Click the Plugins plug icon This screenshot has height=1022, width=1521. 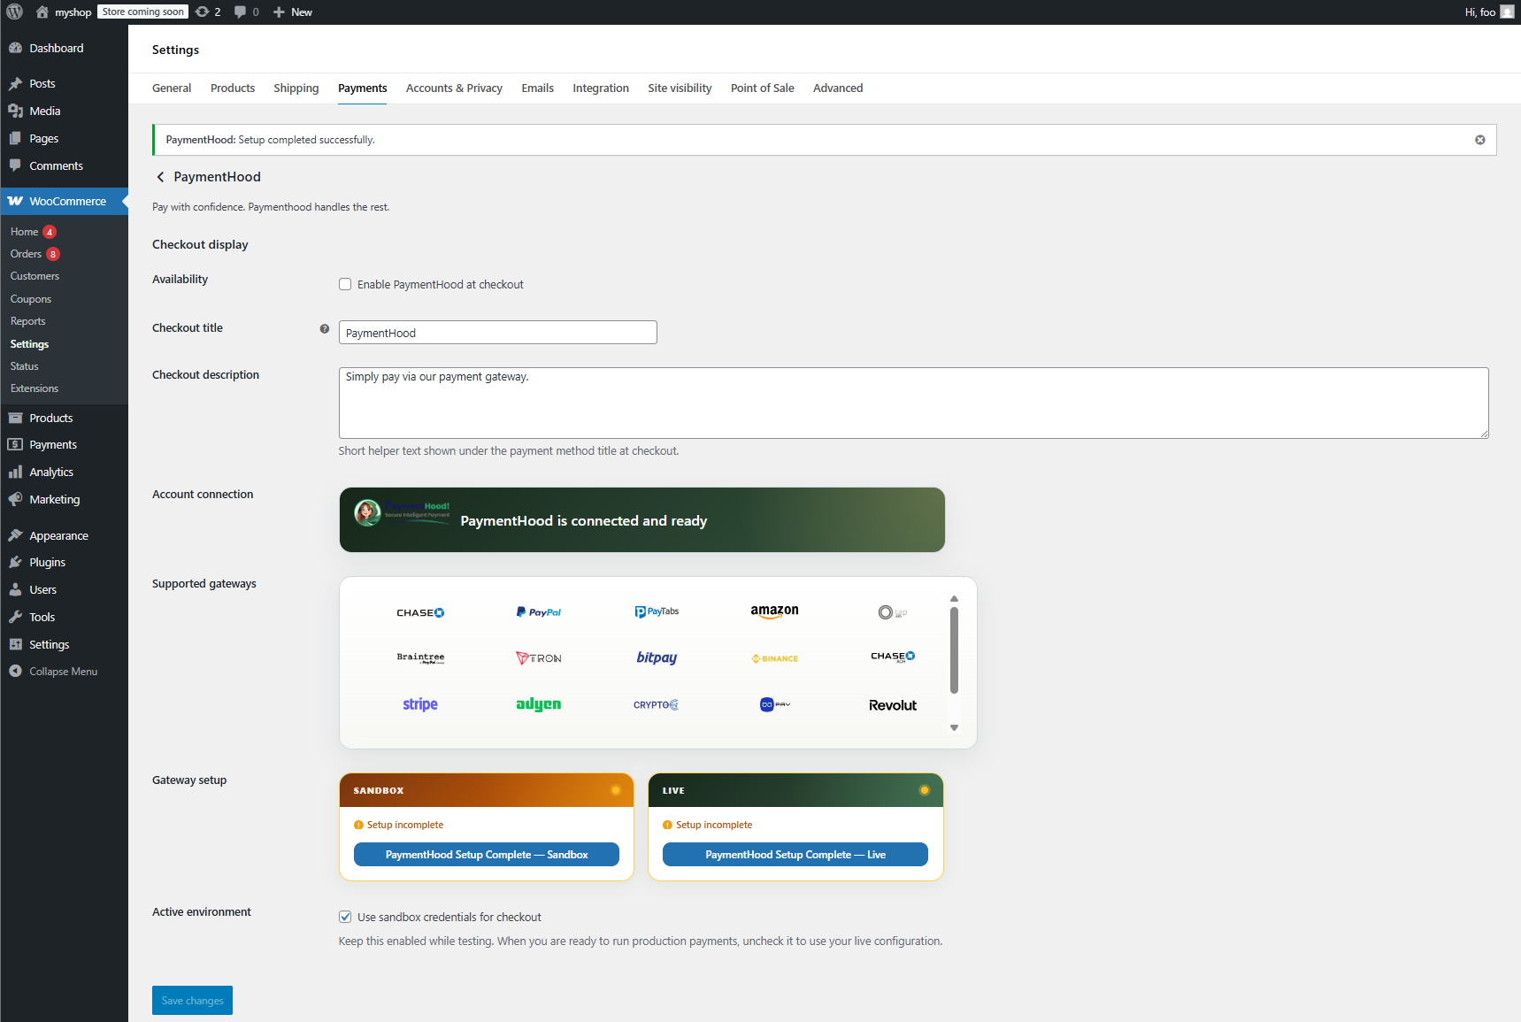(15, 562)
